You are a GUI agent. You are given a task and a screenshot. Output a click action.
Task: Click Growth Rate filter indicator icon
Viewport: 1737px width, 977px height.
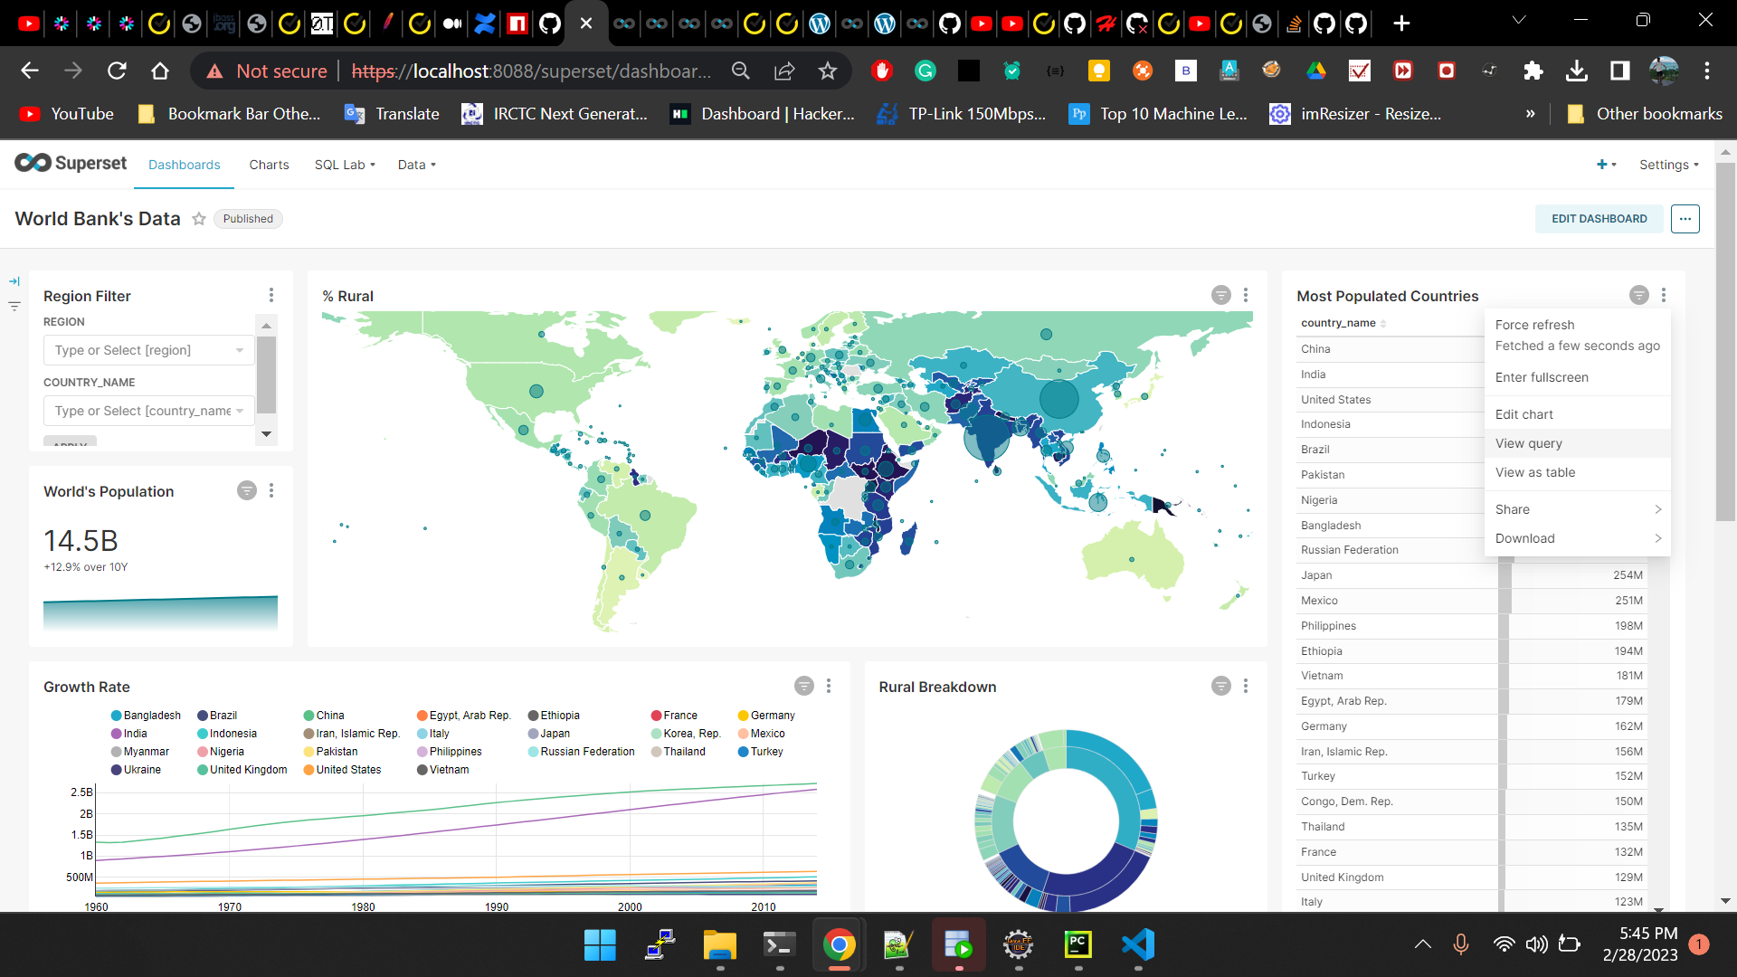click(803, 687)
